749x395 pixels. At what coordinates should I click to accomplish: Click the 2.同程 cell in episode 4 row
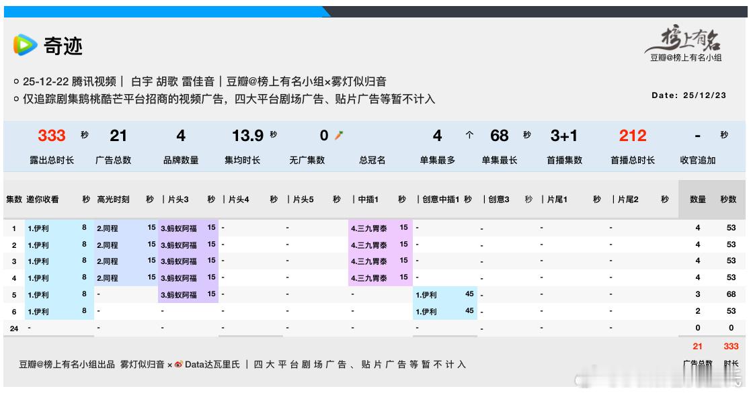tap(126, 277)
